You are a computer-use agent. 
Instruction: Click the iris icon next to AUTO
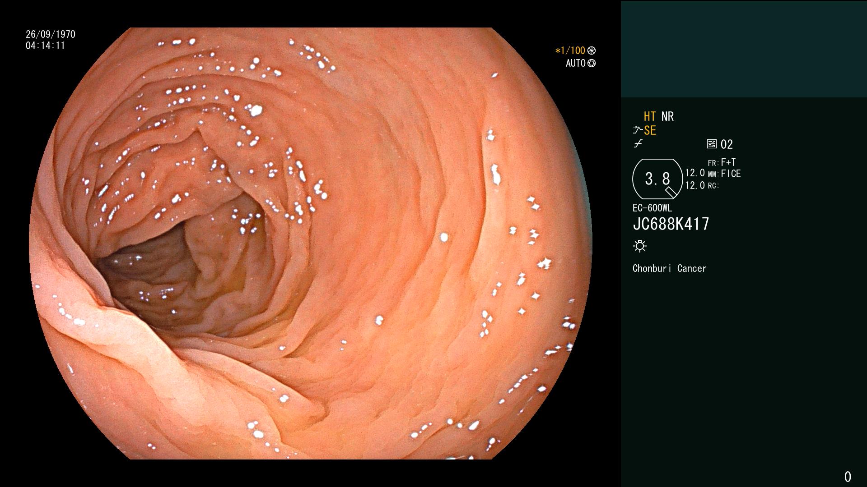(592, 63)
